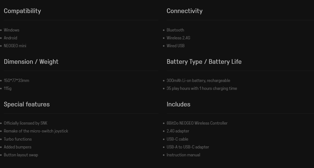Click the Compatibility section heading
The height and width of the screenshot is (168, 314).
pyautogui.click(x=22, y=11)
